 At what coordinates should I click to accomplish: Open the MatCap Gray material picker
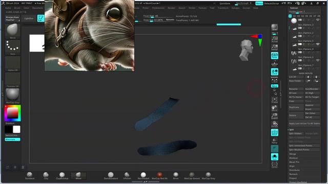pyautogui.click(x=12, y=96)
